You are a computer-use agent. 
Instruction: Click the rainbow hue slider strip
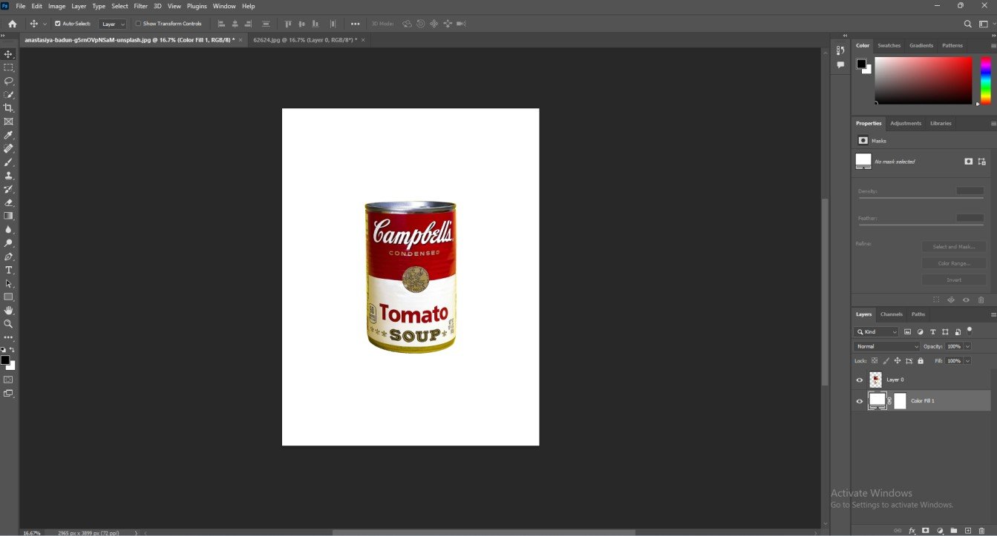click(x=986, y=80)
